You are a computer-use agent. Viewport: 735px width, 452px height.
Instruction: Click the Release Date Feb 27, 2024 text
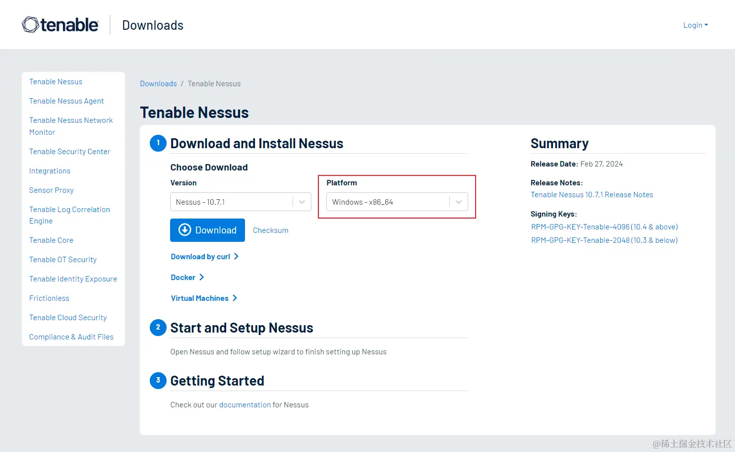tap(576, 164)
